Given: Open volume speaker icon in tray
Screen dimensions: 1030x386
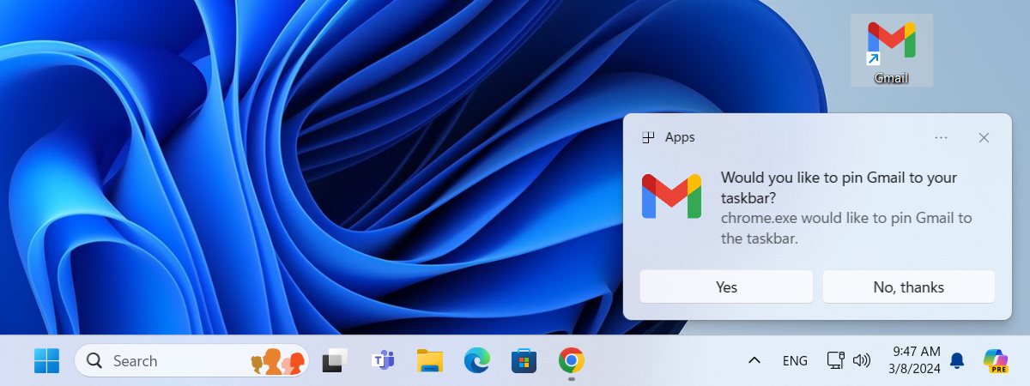Looking at the screenshot, I should point(862,361).
